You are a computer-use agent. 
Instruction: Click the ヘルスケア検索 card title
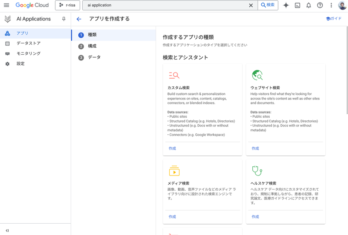click(x=264, y=183)
